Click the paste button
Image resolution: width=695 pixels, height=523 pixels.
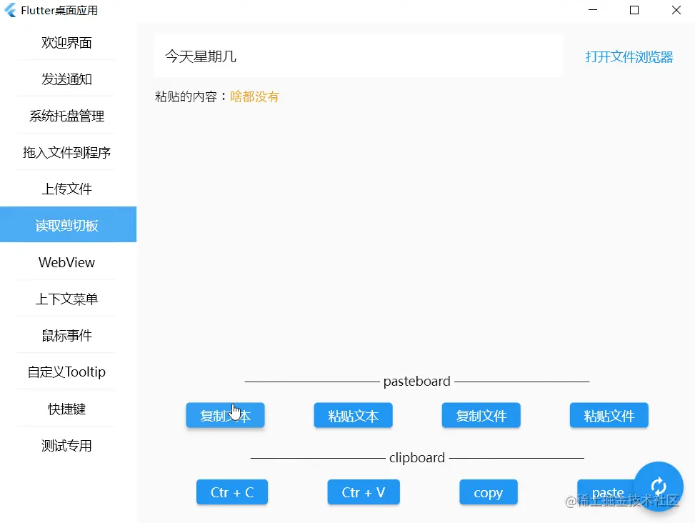[x=607, y=492]
